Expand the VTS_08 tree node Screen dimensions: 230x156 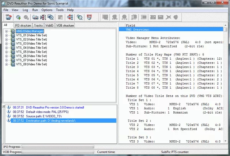click(7, 64)
